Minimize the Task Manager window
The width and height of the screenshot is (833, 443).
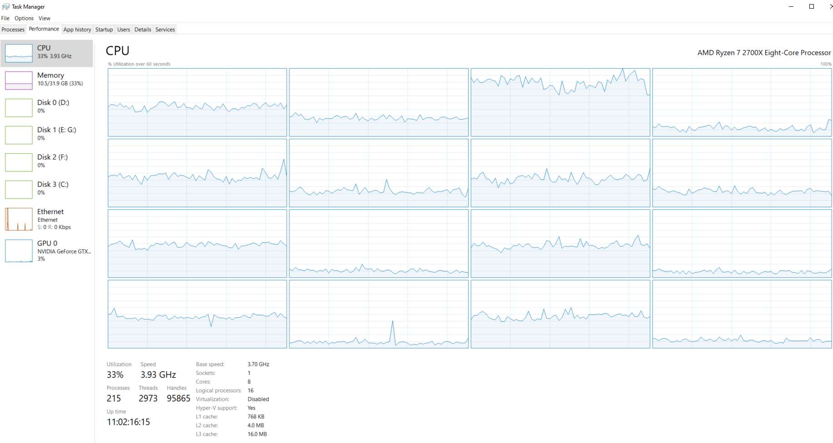(x=791, y=6)
